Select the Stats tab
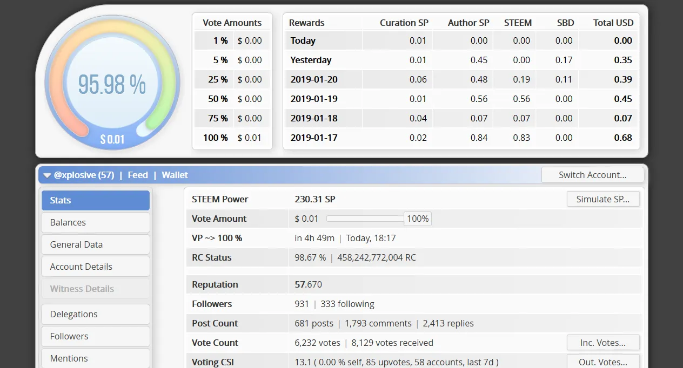The width and height of the screenshot is (683, 368). click(x=96, y=200)
